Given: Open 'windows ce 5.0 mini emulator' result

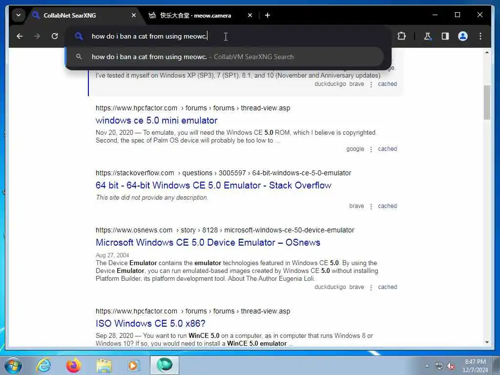Looking at the screenshot, I should tap(157, 121).
